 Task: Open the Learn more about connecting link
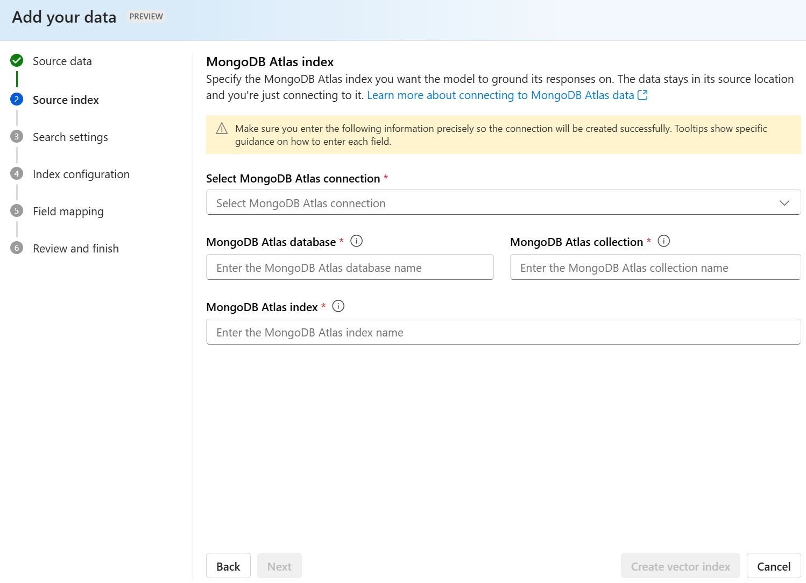point(500,95)
